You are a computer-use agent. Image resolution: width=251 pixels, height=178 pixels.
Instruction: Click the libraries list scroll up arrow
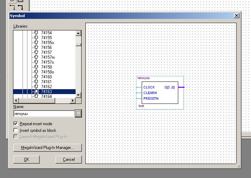pos(78,33)
